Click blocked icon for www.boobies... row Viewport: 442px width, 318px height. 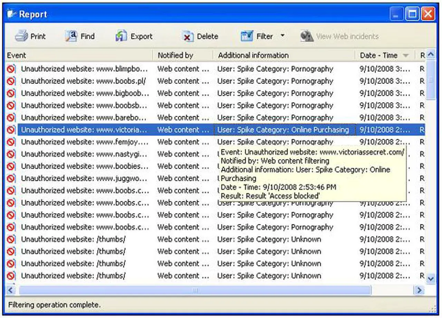pos(11,166)
